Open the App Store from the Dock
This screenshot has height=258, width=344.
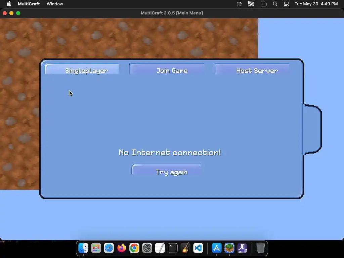point(217,248)
